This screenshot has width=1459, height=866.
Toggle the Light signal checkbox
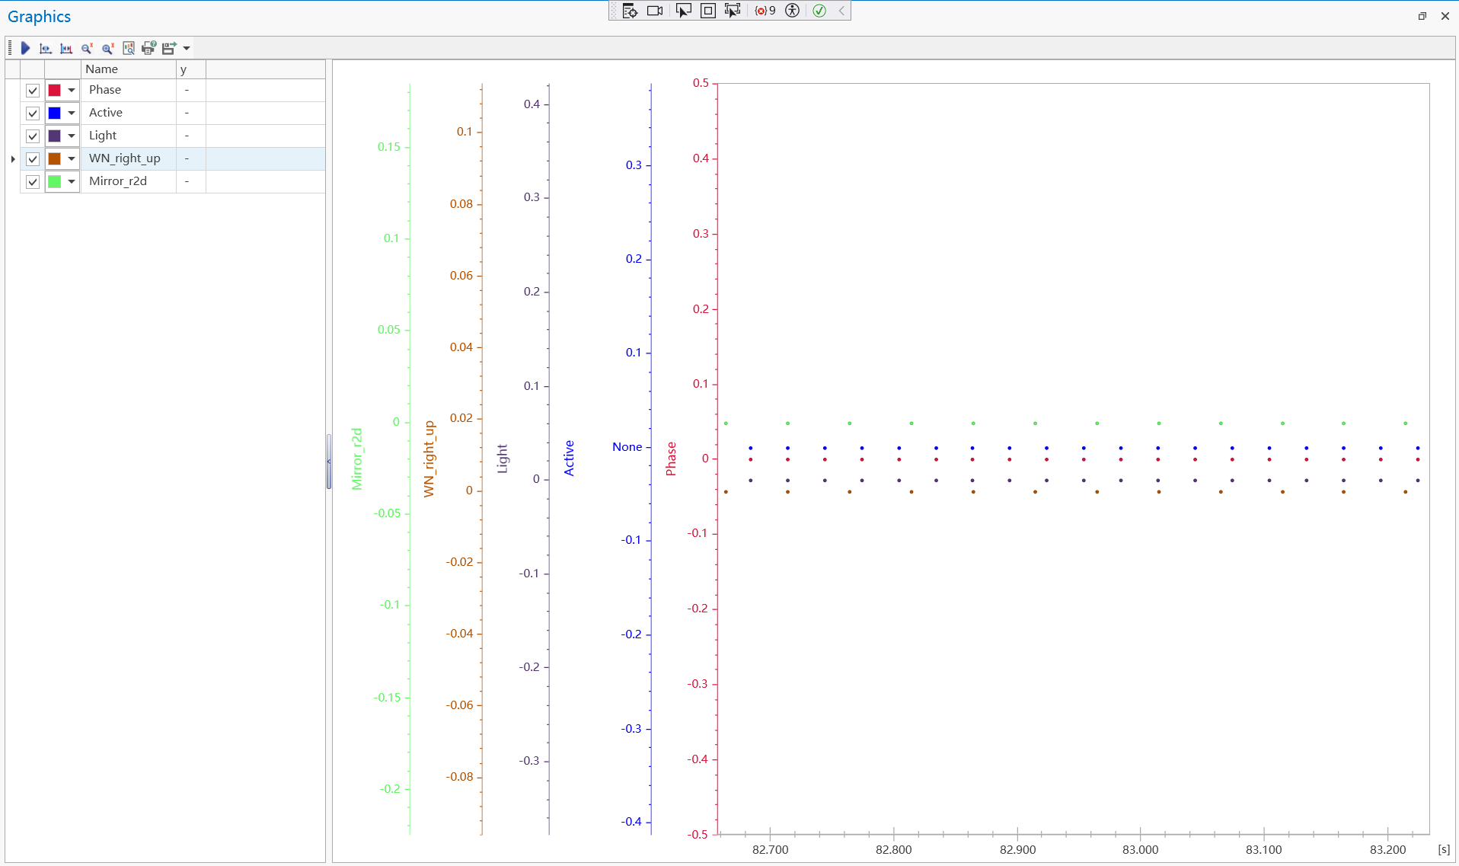pos(33,136)
